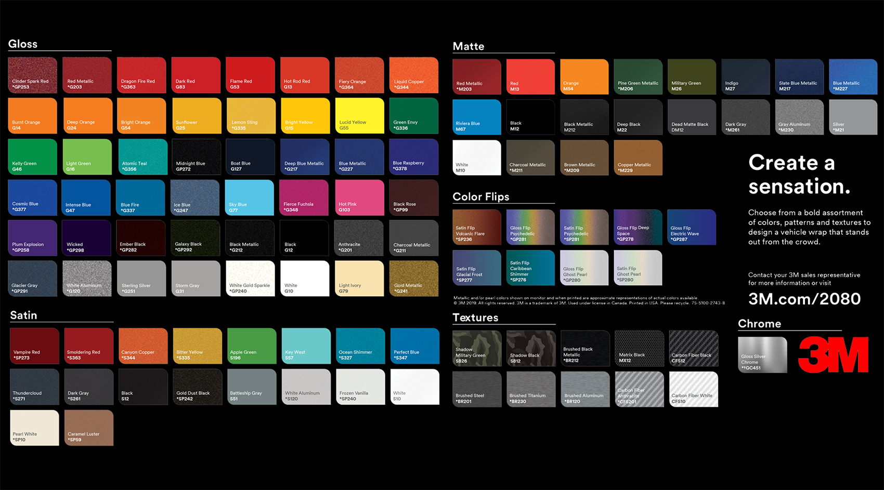
Task: Select the Shadow Military Green SB26 texture
Action: click(477, 348)
